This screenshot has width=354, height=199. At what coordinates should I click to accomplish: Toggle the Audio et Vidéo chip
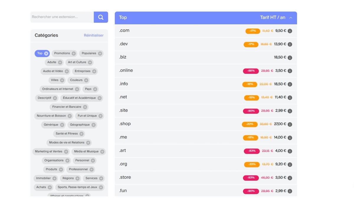pos(55,71)
